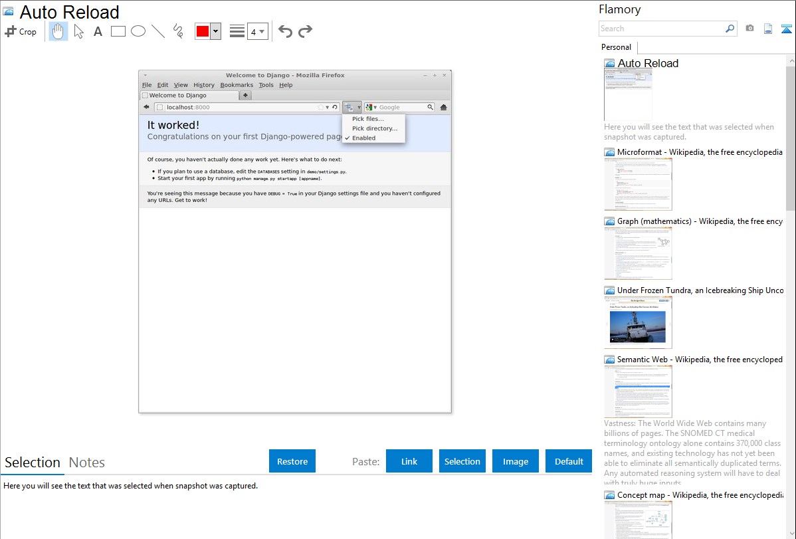Viewport: 796px width, 539px height.
Task: Pick the ellipse drawing tool
Action: click(138, 31)
